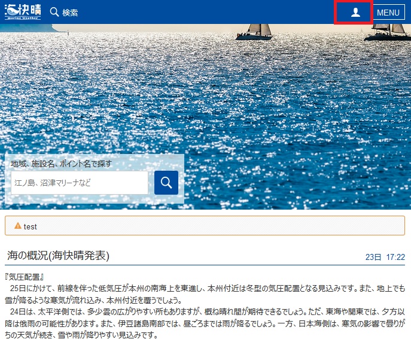411x339 pixels.
Task: Click the test alert notice bar
Action: point(205,226)
